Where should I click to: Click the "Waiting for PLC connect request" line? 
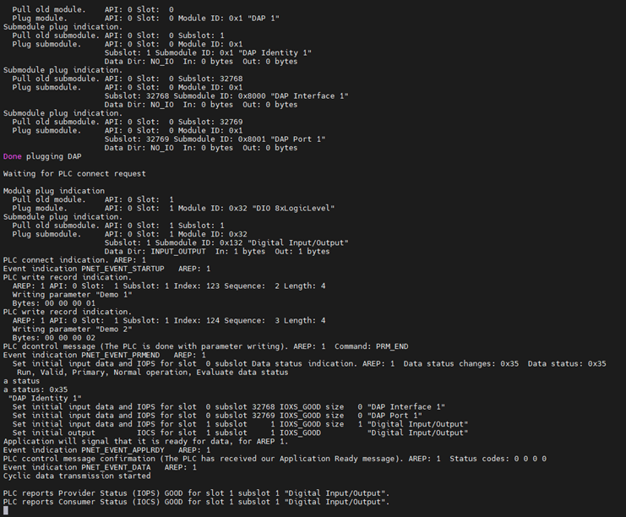pyautogui.click(x=74, y=173)
